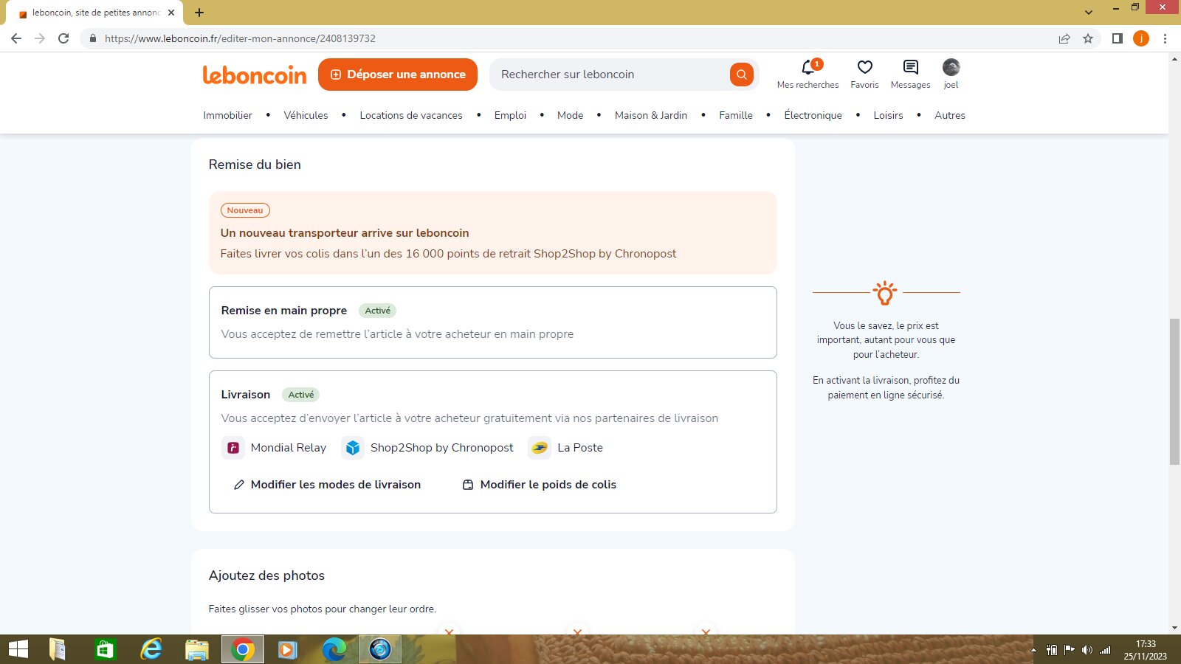
Task: Open Messages icon
Action: click(x=911, y=67)
